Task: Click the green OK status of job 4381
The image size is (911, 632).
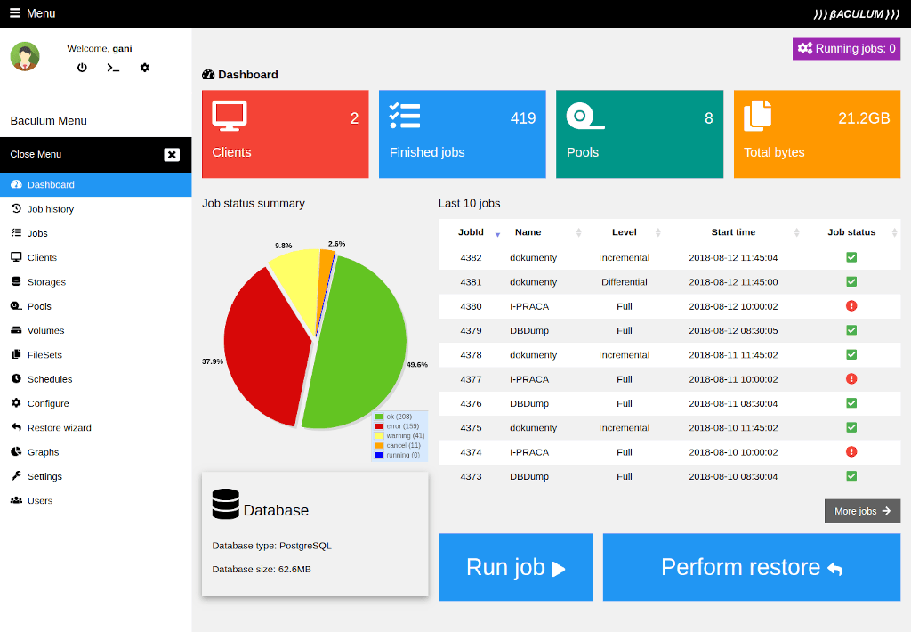Action: pyautogui.click(x=851, y=282)
